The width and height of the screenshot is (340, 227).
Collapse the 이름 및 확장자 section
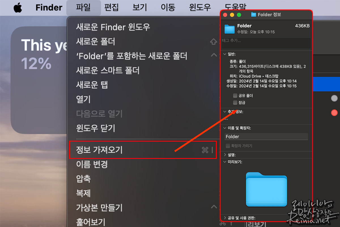pos(225,128)
